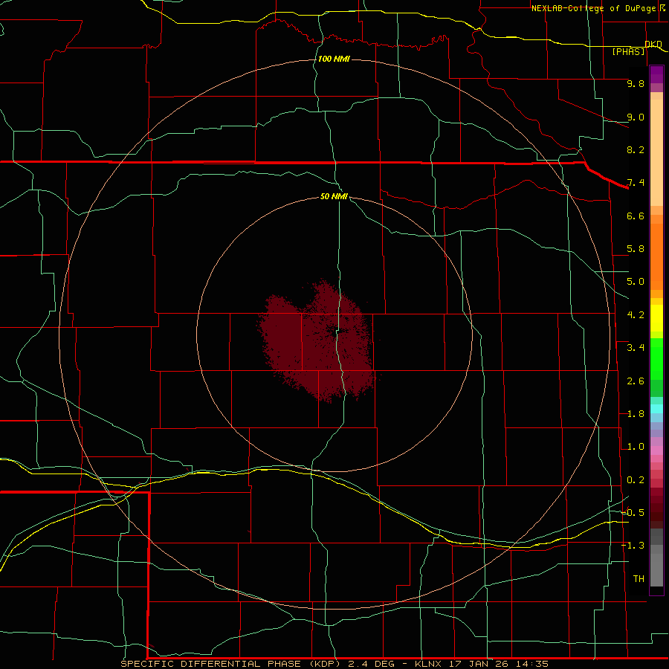
Task: Click the 1.8 value on color scale
Action: (x=636, y=414)
